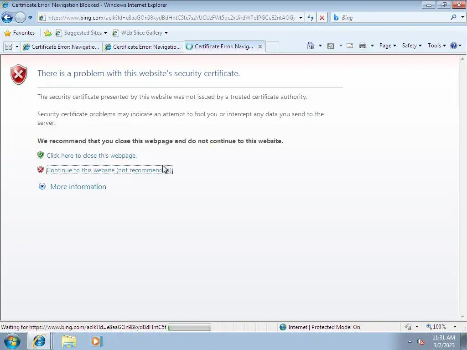Open the Safety menu
This screenshot has width=467, height=350.
pos(412,46)
